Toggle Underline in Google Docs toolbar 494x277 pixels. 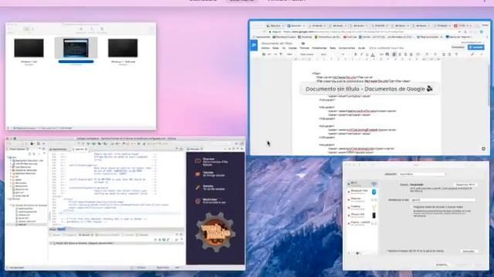[x=367, y=55]
